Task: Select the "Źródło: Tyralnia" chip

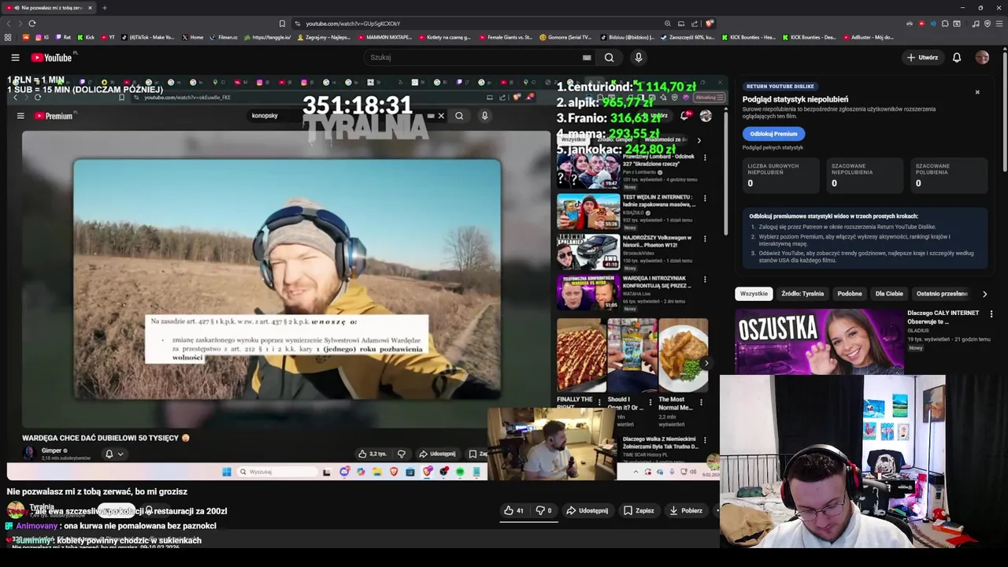Action: pyautogui.click(x=802, y=294)
